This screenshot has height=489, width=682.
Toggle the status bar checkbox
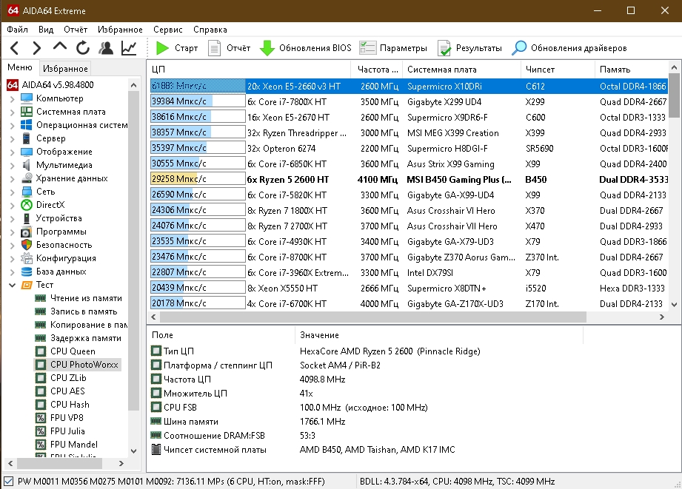(8, 481)
